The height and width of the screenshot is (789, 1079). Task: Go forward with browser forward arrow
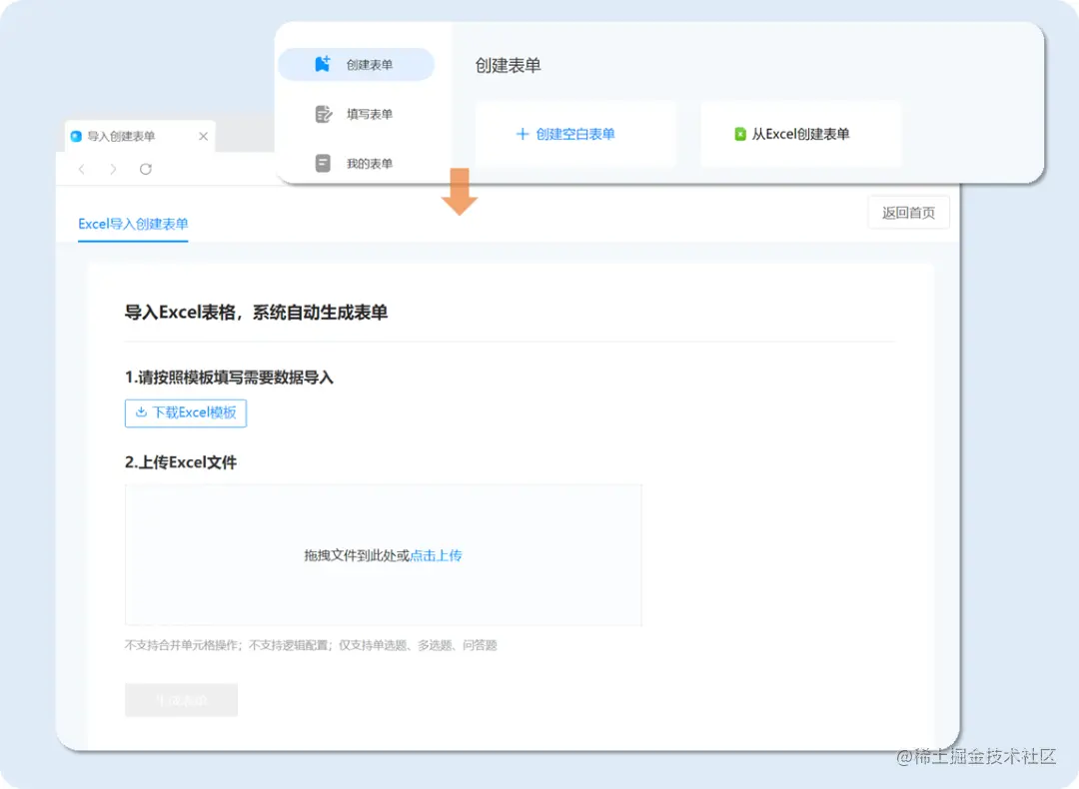point(113,169)
